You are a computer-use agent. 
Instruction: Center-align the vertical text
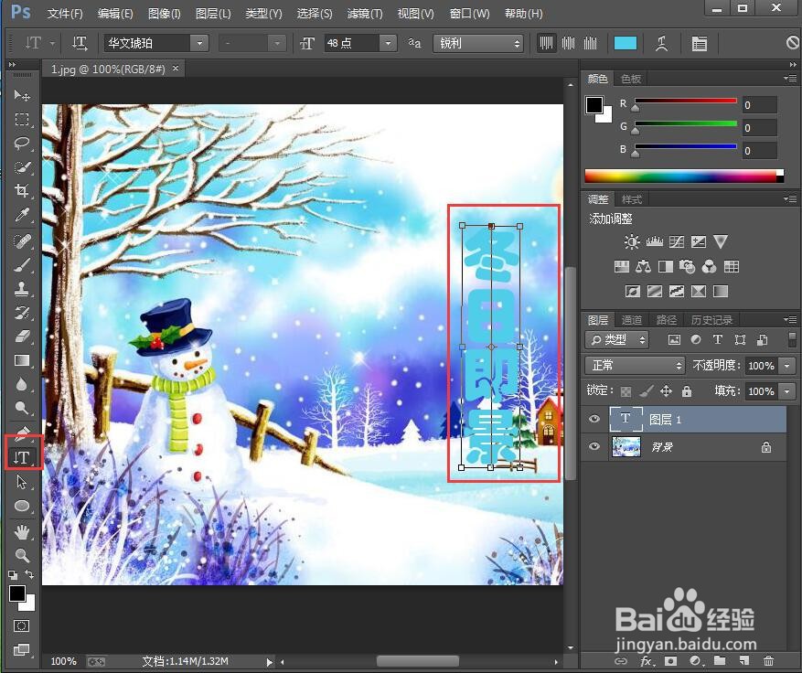tap(568, 43)
